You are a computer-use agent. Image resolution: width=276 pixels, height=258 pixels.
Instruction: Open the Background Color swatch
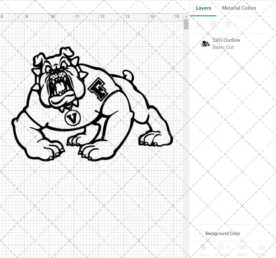click(199, 233)
